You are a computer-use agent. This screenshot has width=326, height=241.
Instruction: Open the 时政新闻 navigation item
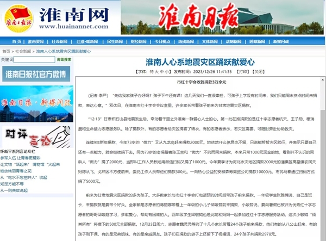(x=257, y=41)
